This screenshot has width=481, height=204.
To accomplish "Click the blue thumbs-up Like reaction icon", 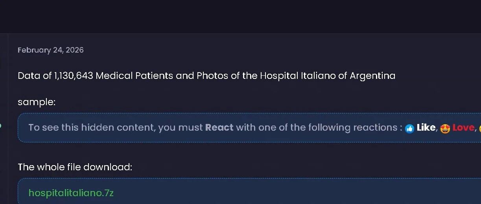I will (409, 128).
